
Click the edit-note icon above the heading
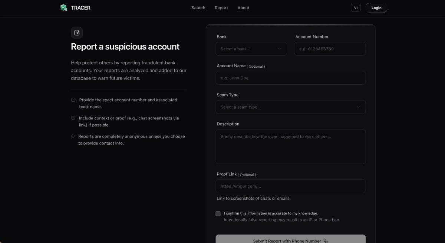tap(77, 33)
